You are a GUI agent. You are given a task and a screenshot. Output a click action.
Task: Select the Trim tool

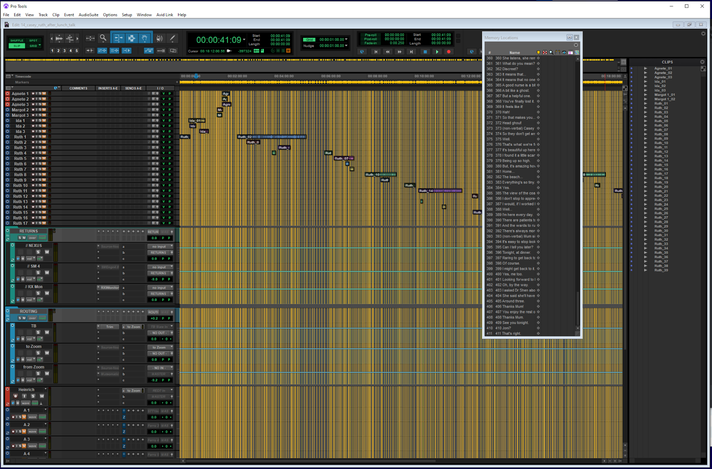[118, 38]
